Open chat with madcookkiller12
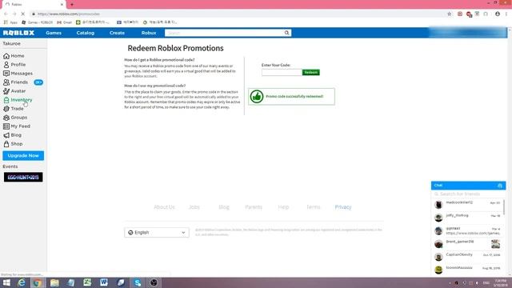This screenshot has height=288, width=512. (467, 205)
